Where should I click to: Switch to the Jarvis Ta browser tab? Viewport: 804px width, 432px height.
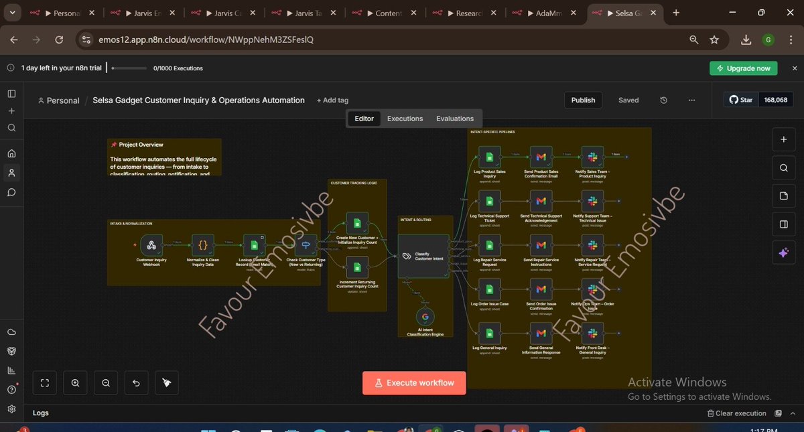(x=305, y=13)
